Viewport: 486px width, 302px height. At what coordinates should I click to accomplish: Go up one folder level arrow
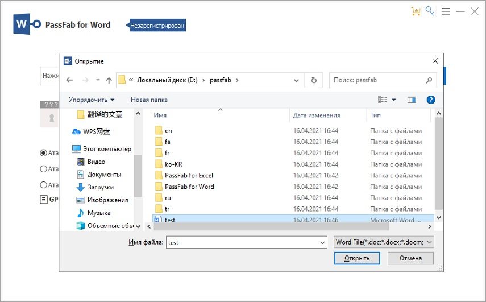(109, 80)
